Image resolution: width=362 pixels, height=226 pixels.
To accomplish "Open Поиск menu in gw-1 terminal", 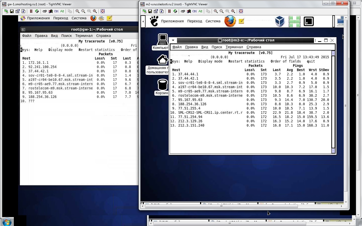I will [67, 36].
